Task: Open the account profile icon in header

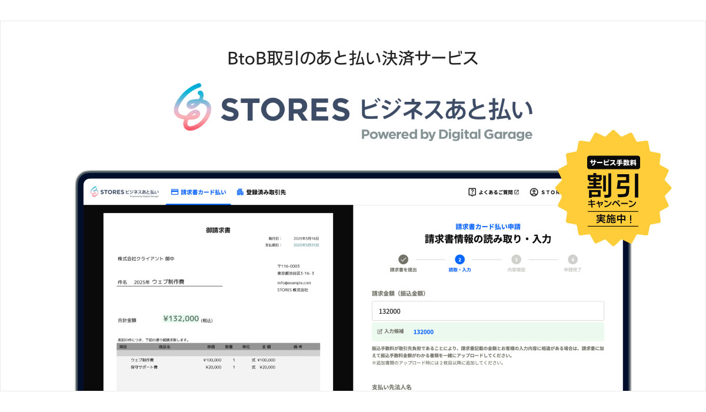Action: tap(534, 192)
